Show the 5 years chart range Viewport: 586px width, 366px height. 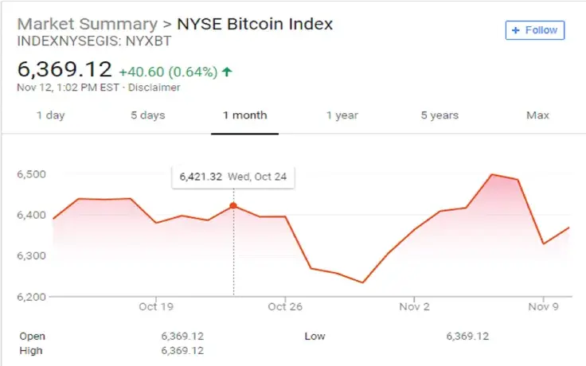click(x=439, y=115)
